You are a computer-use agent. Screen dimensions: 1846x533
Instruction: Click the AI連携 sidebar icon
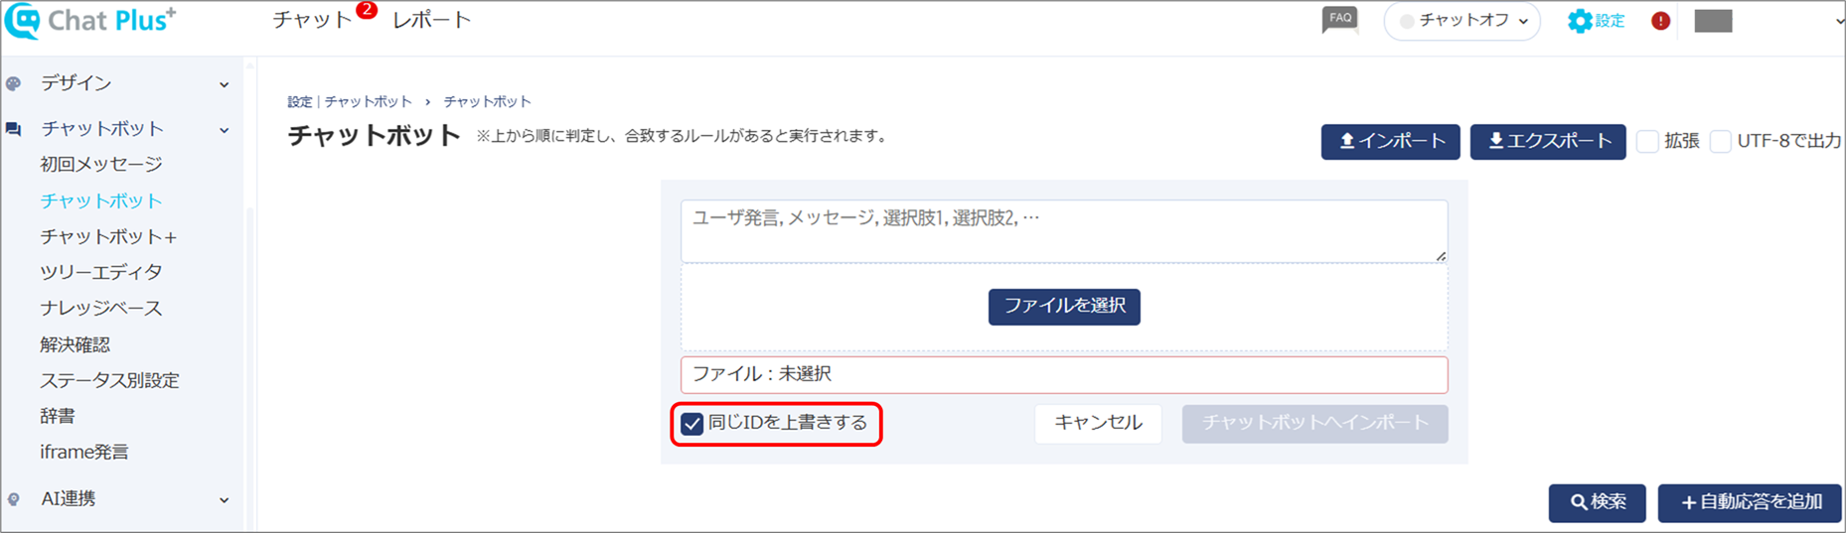click(x=14, y=499)
